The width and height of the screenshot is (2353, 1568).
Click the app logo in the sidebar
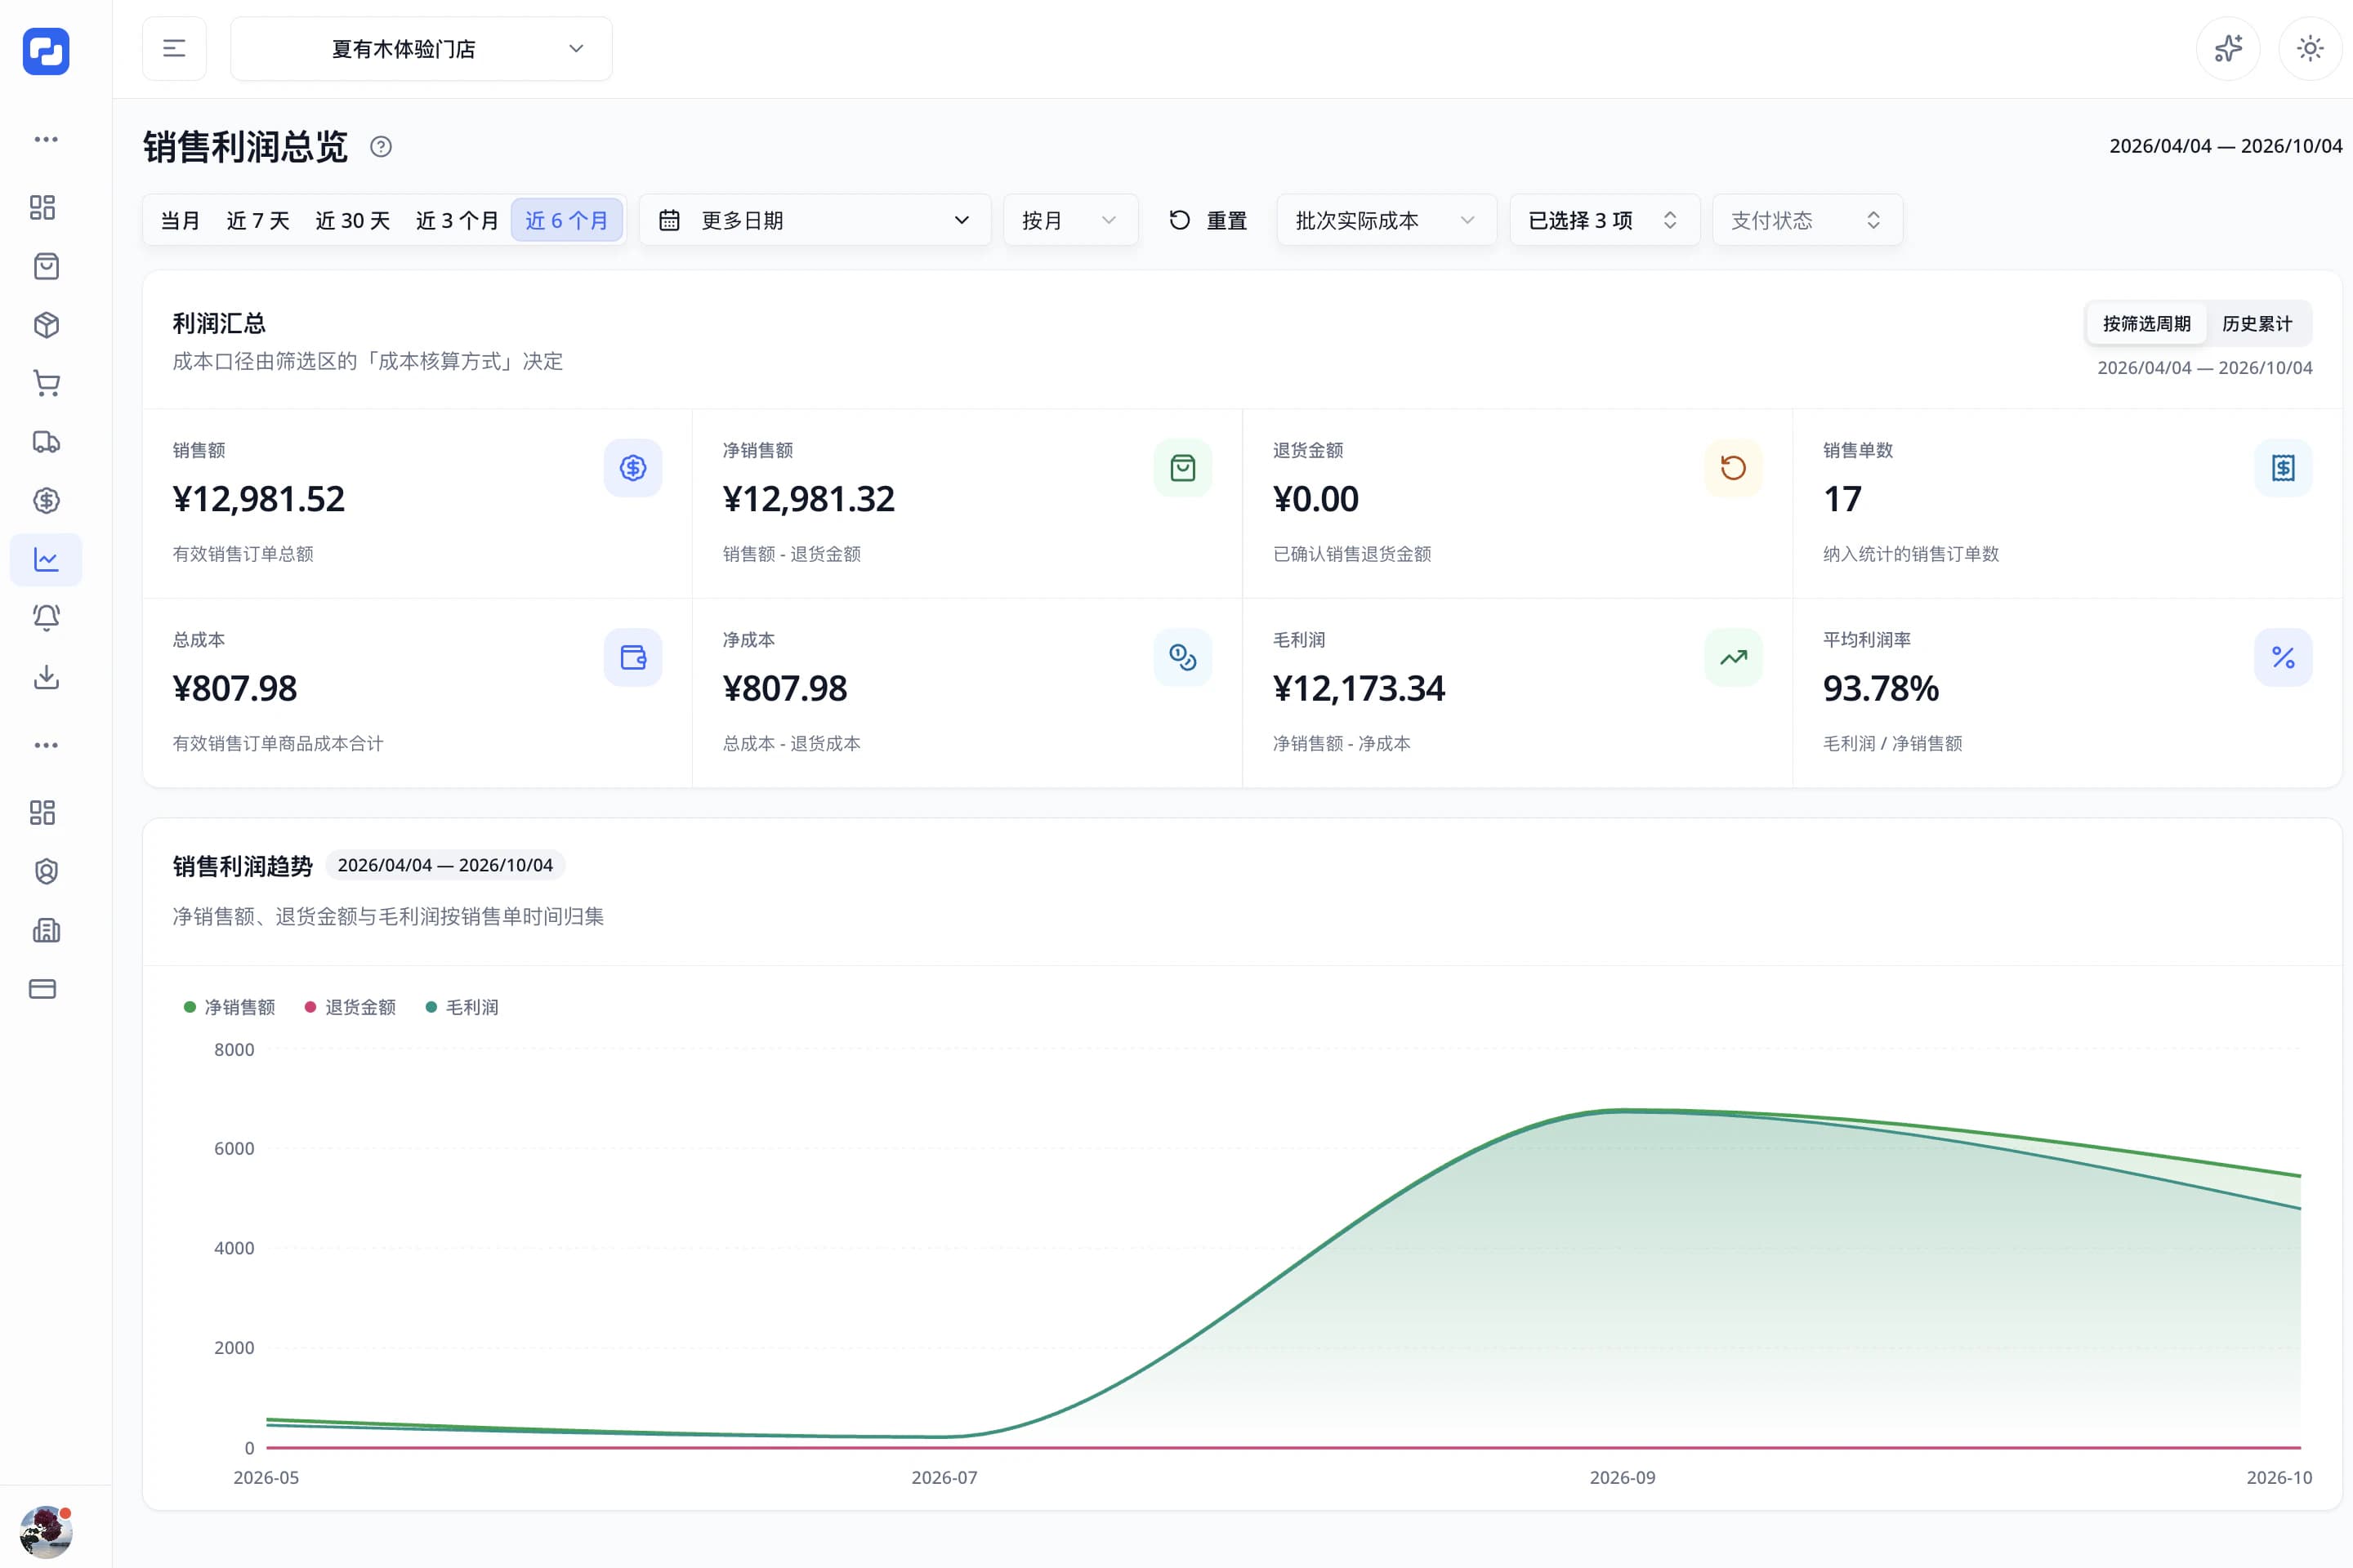(46, 51)
